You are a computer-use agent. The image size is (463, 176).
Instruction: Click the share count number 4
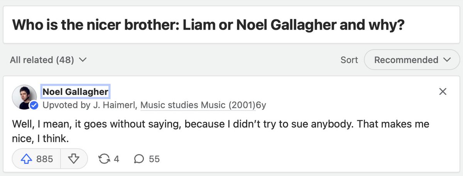(116, 159)
